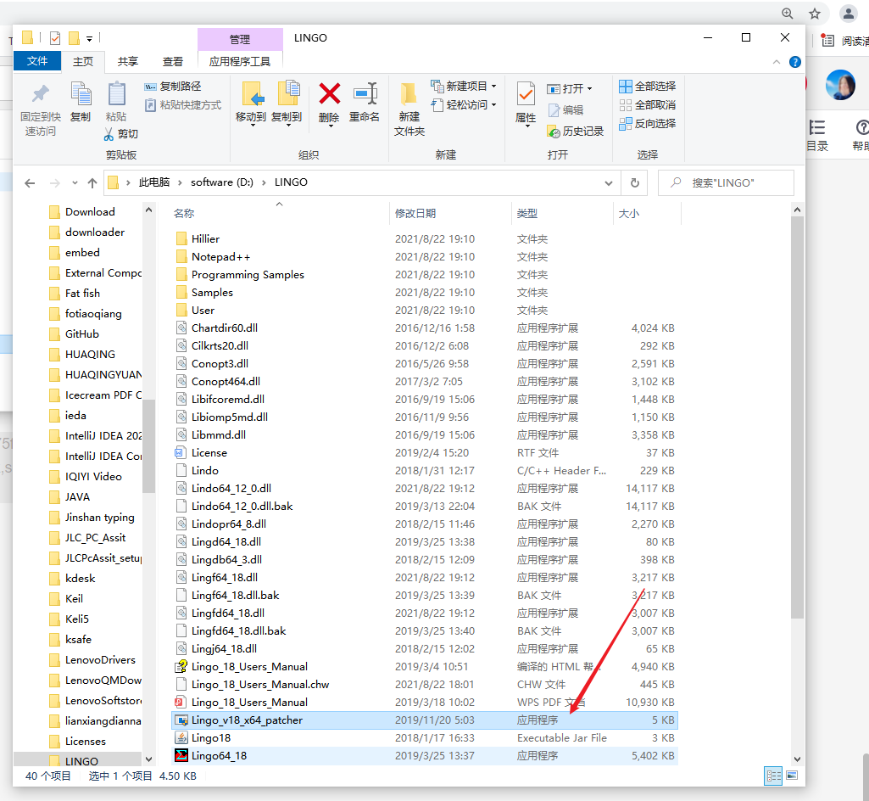Expand the Open button dropdown arrow
The width and height of the screenshot is (869, 801).
coord(590,89)
